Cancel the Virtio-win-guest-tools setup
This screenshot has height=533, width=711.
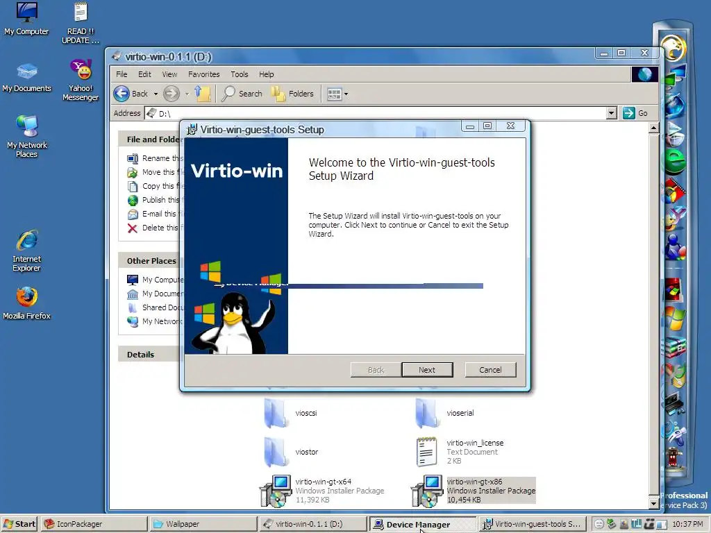click(490, 370)
